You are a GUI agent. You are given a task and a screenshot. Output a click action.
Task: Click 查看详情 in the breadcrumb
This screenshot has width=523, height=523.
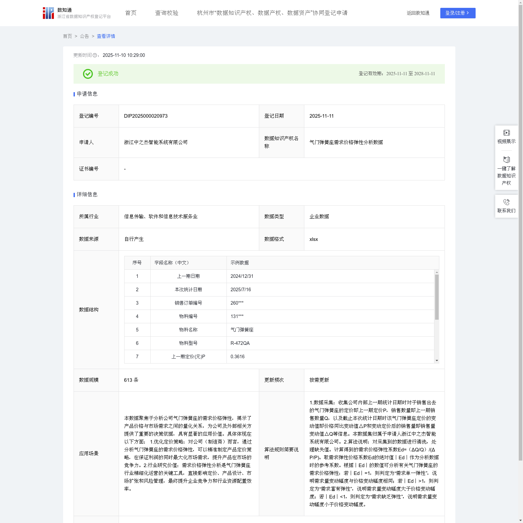pos(106,36)
